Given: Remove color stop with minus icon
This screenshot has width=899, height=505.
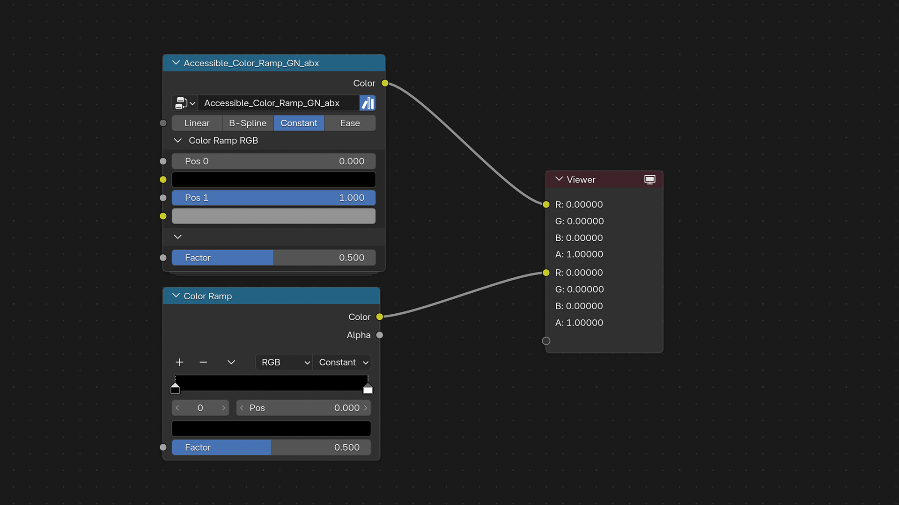Looking at the screenshot, I should tap(203, 362).
